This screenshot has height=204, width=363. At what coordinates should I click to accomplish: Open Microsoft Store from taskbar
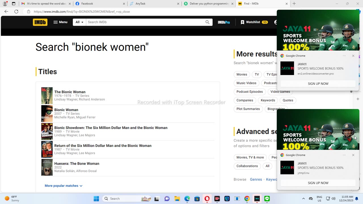pyautogui.click(x=197, y=199)
